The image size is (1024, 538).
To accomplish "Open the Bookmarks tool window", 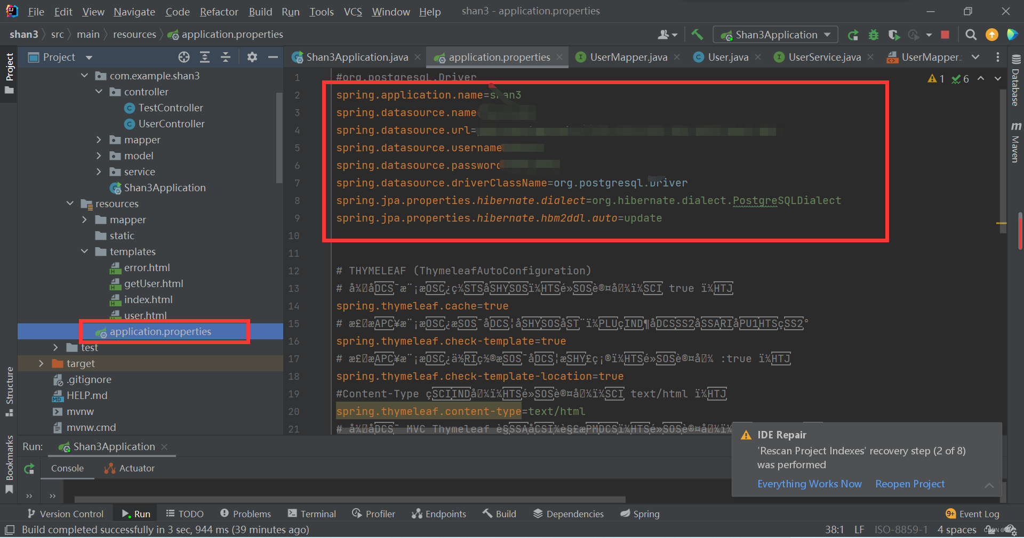I will (9, 464).
